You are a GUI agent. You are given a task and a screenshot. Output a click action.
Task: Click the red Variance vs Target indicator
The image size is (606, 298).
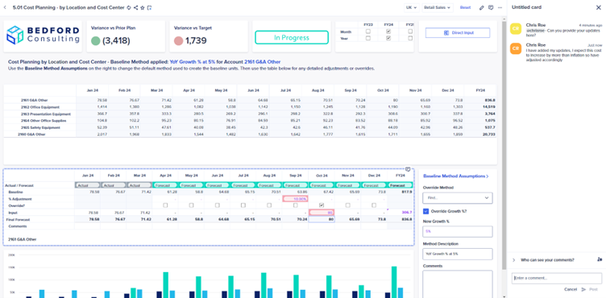pyautogui.click(x=178, y=40)
